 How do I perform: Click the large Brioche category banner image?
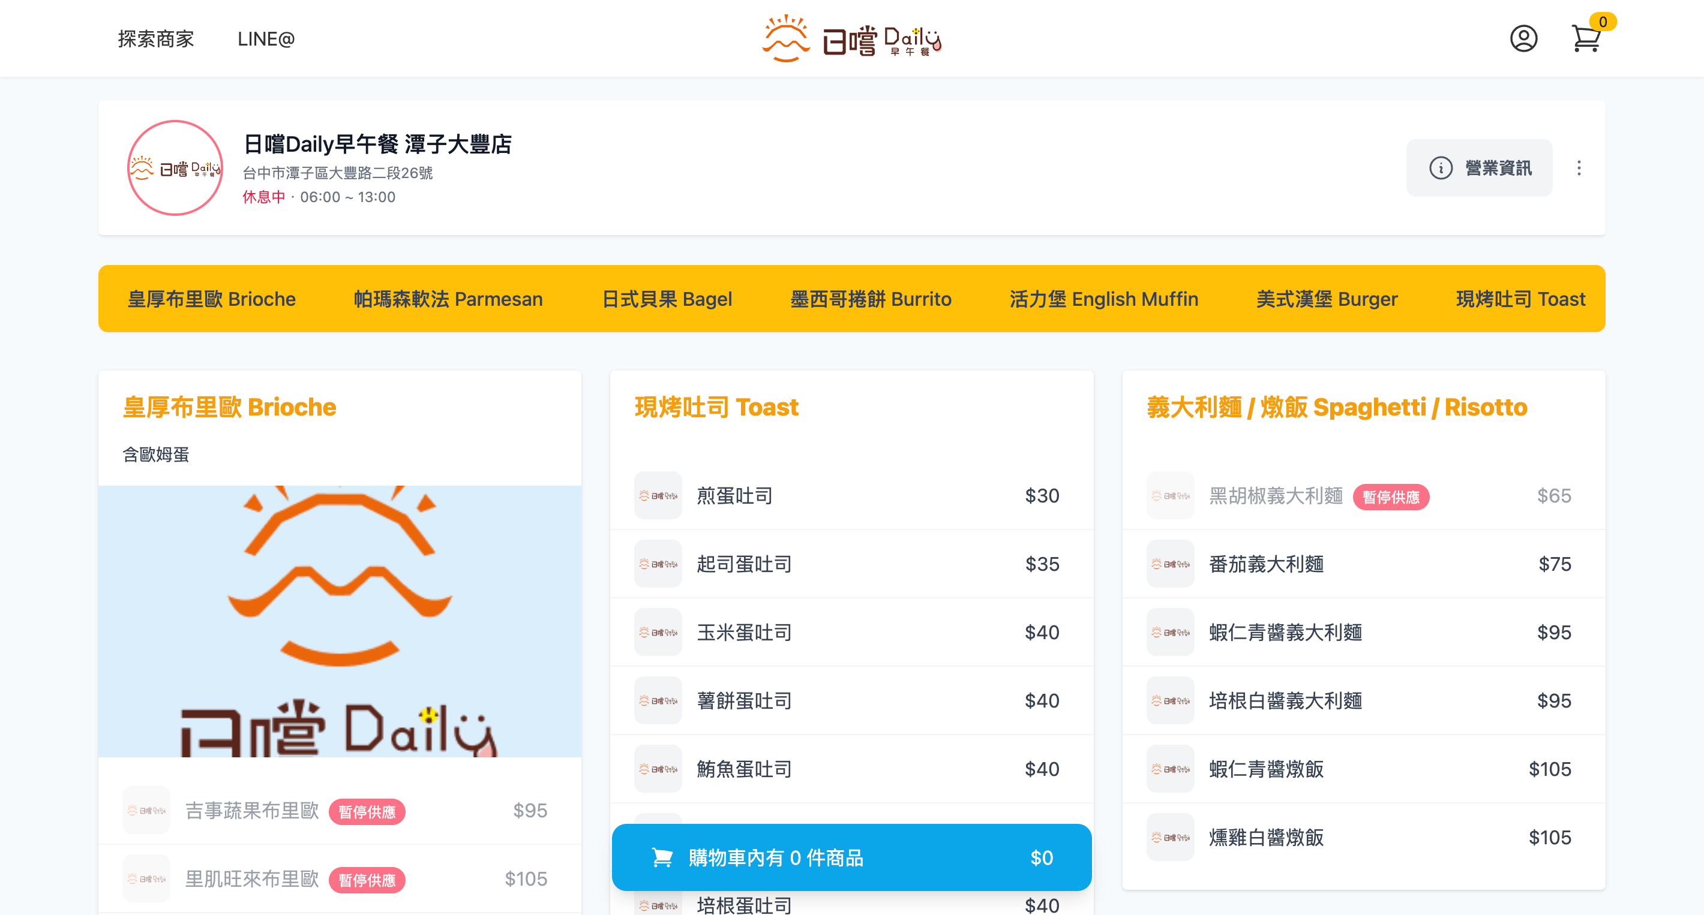(x=340, y=621)
